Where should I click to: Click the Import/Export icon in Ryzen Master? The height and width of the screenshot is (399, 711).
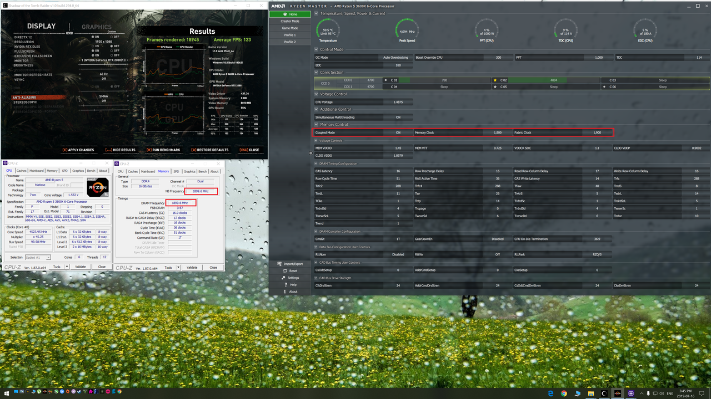click(279, 264)
